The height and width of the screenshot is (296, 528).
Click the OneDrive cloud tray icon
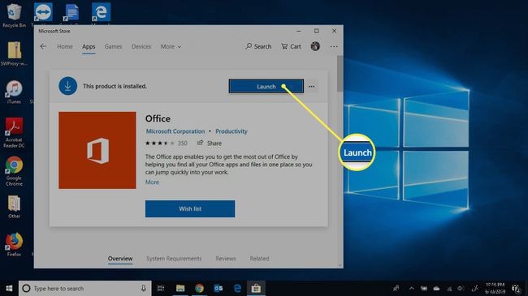click(x=436, y=288)
